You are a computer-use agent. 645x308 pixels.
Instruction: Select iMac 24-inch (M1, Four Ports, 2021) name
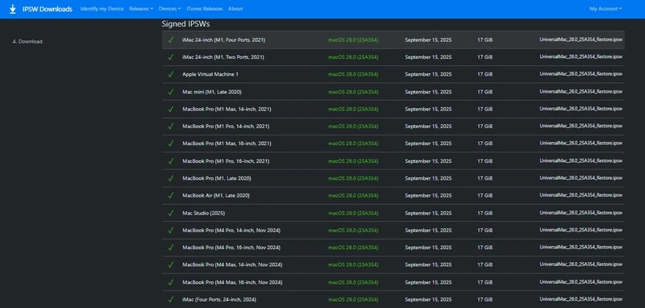point(224,40)
